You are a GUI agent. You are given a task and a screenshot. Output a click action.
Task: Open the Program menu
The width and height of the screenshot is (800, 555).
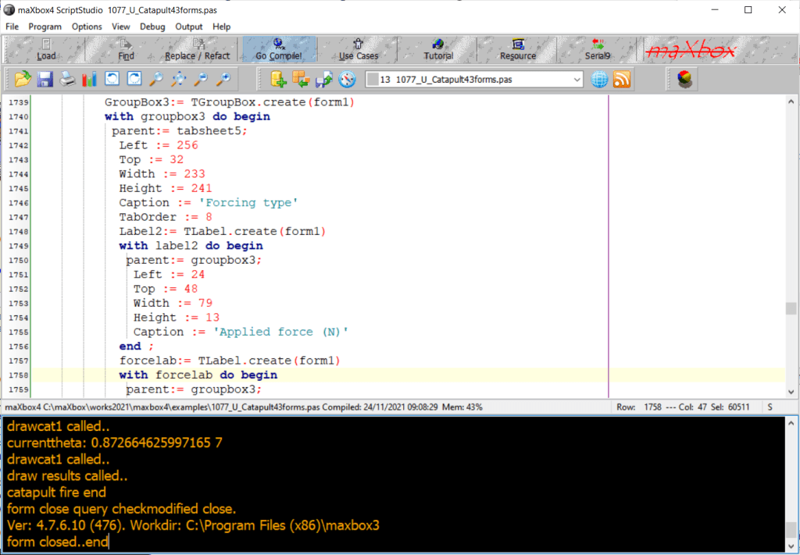point(45,27)
